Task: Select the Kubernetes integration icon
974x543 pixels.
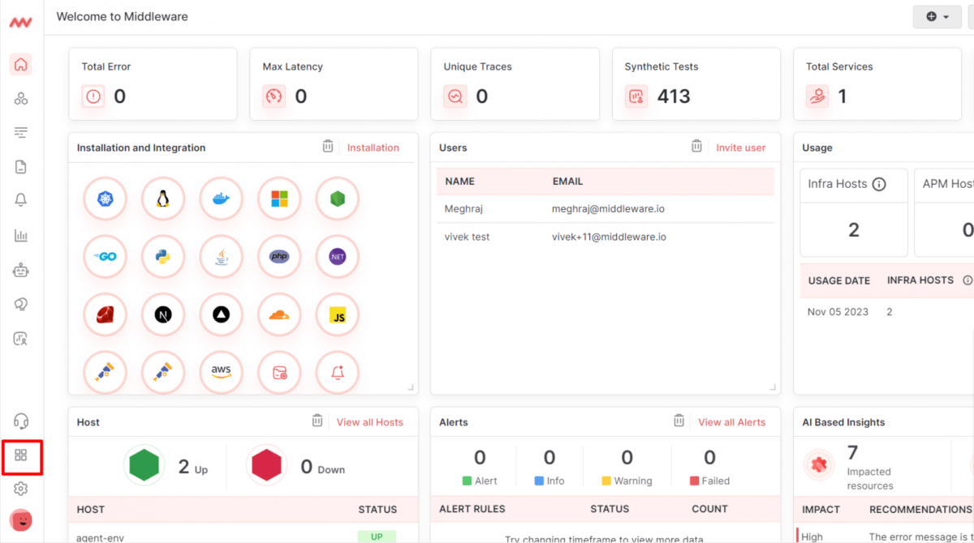Action: pos(105,198)
